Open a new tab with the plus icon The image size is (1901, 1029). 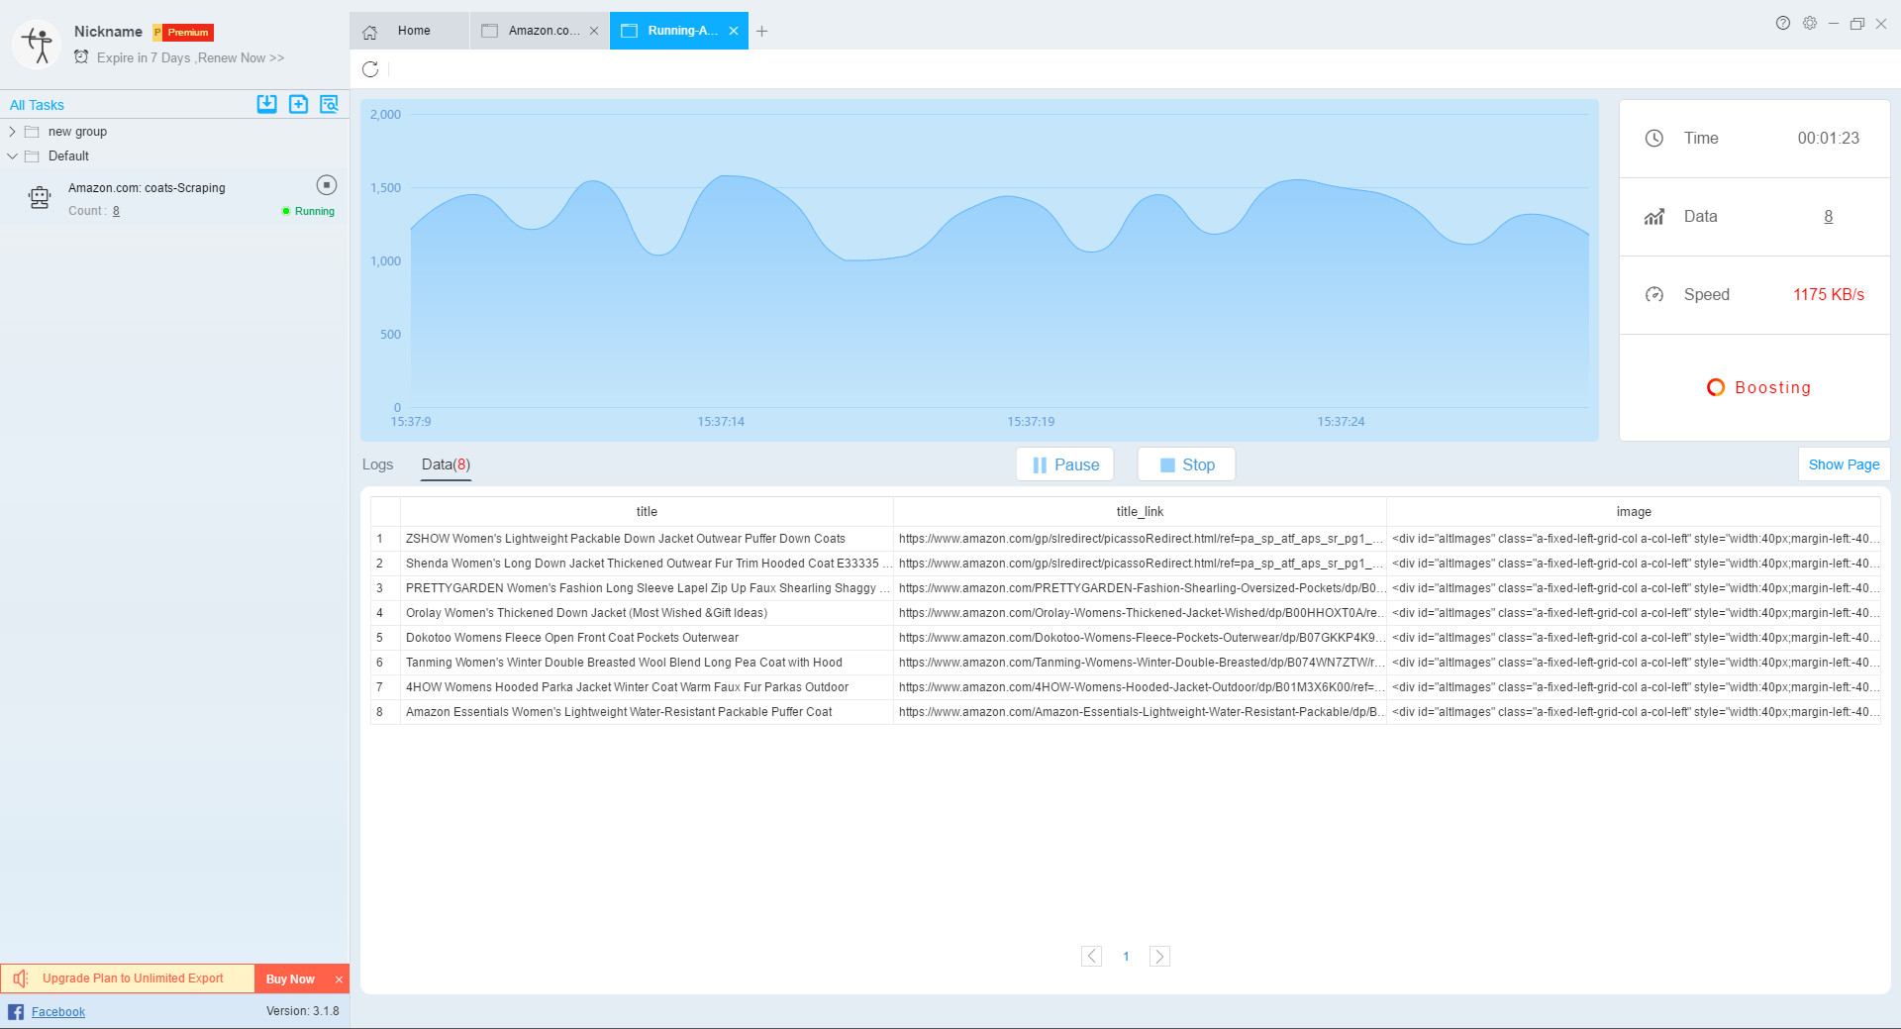(x=762, y=32)
